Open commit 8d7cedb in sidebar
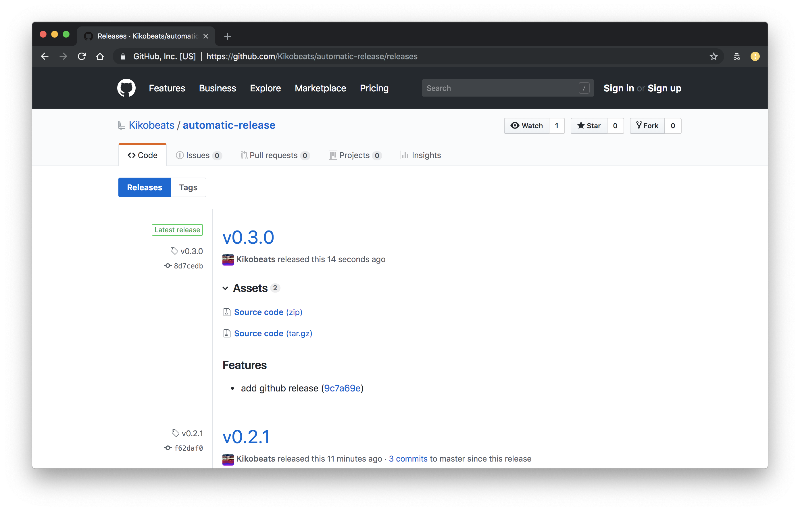 (188, 266)
